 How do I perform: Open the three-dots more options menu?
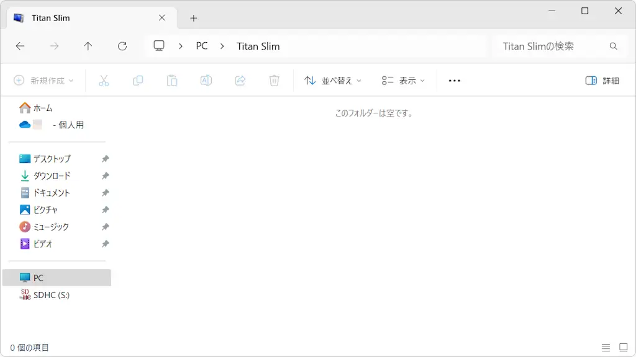[x=455, y=81]
